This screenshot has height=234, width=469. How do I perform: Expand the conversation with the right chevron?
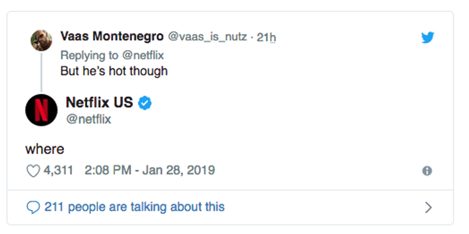coord(428,207)
